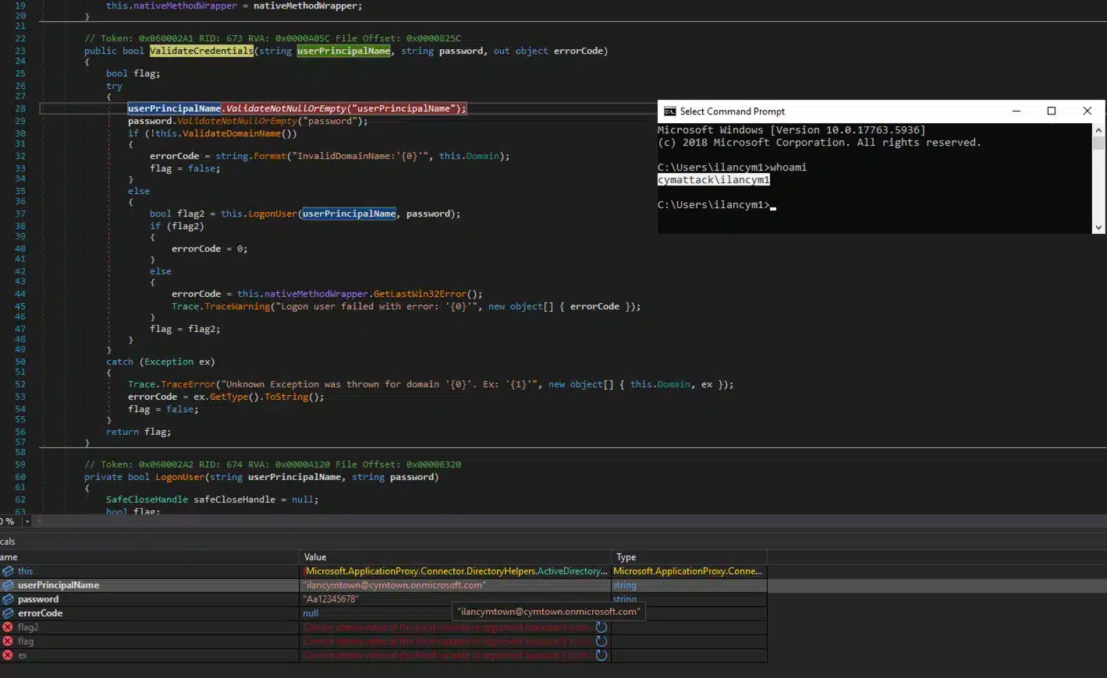
Task: Click Command Prompt scrollbar up arrow
Action: click(x=1098, y=130)
